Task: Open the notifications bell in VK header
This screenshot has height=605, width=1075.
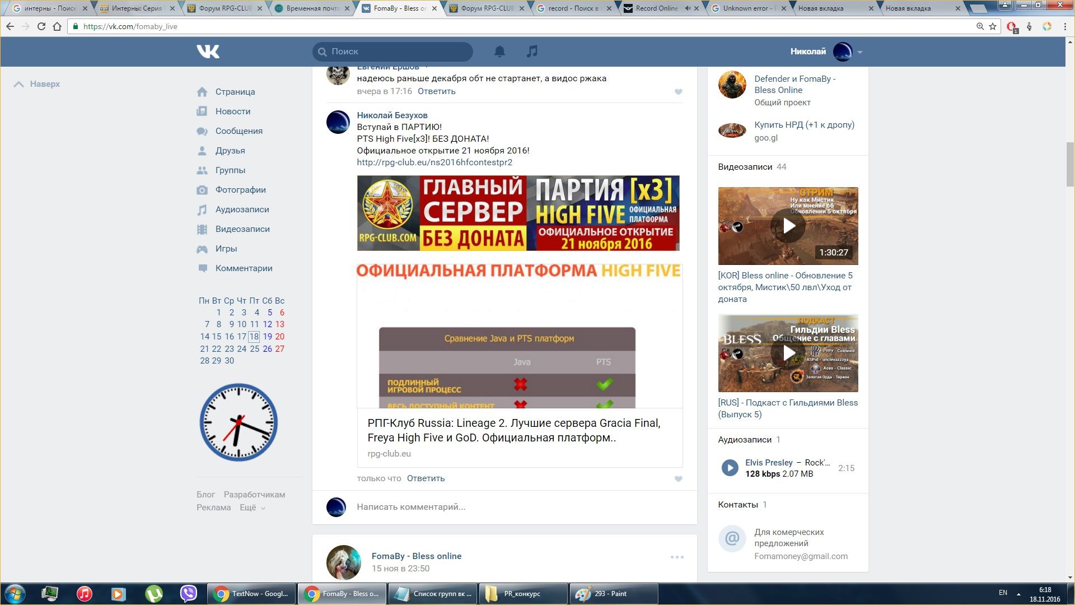Action: point(499,52)
